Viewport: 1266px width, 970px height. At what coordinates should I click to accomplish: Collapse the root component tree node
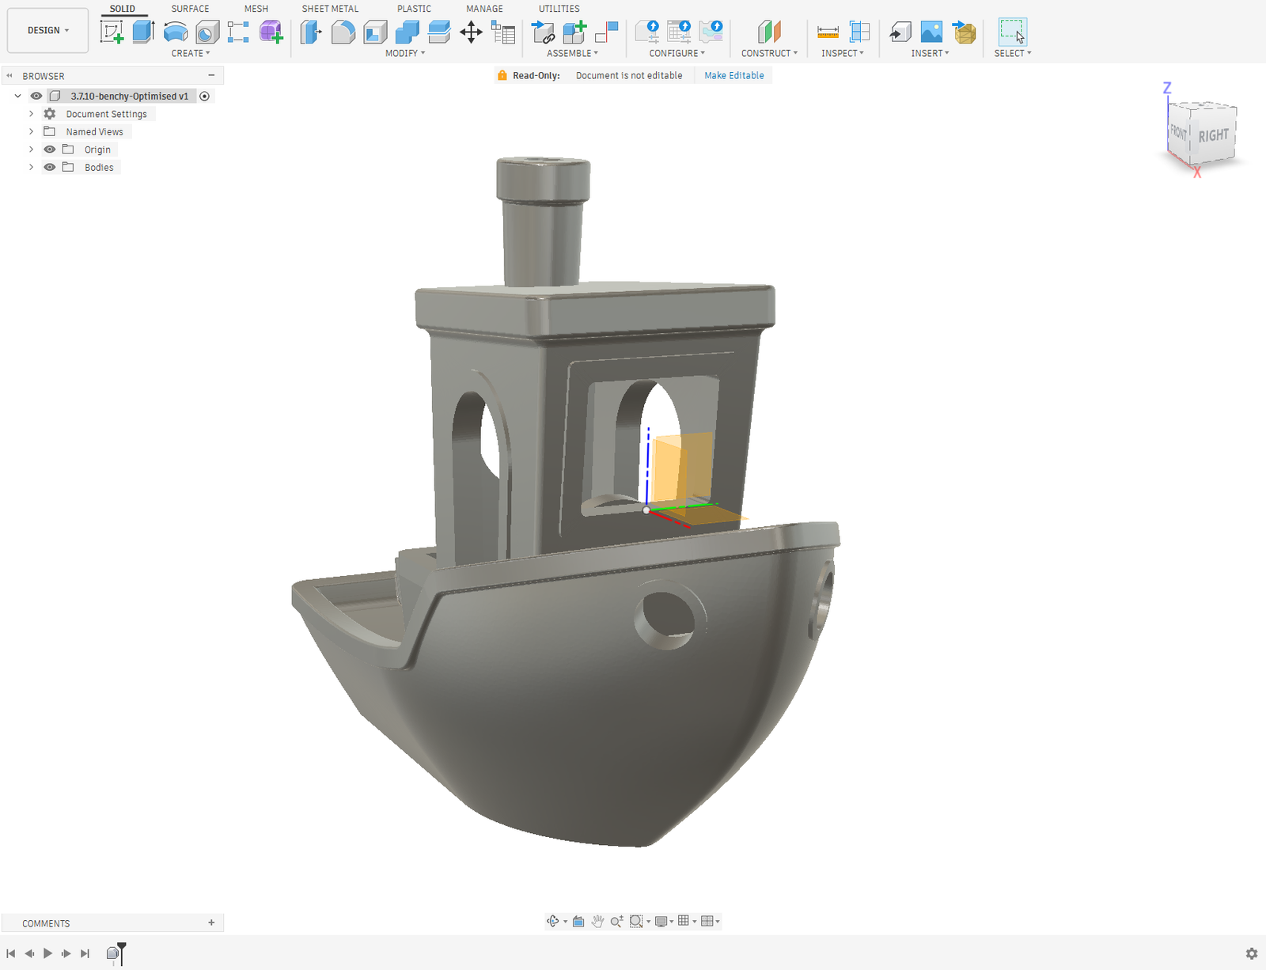coord(18,96)
